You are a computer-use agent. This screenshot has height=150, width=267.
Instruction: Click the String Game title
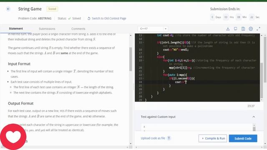[x=30, y=9]
